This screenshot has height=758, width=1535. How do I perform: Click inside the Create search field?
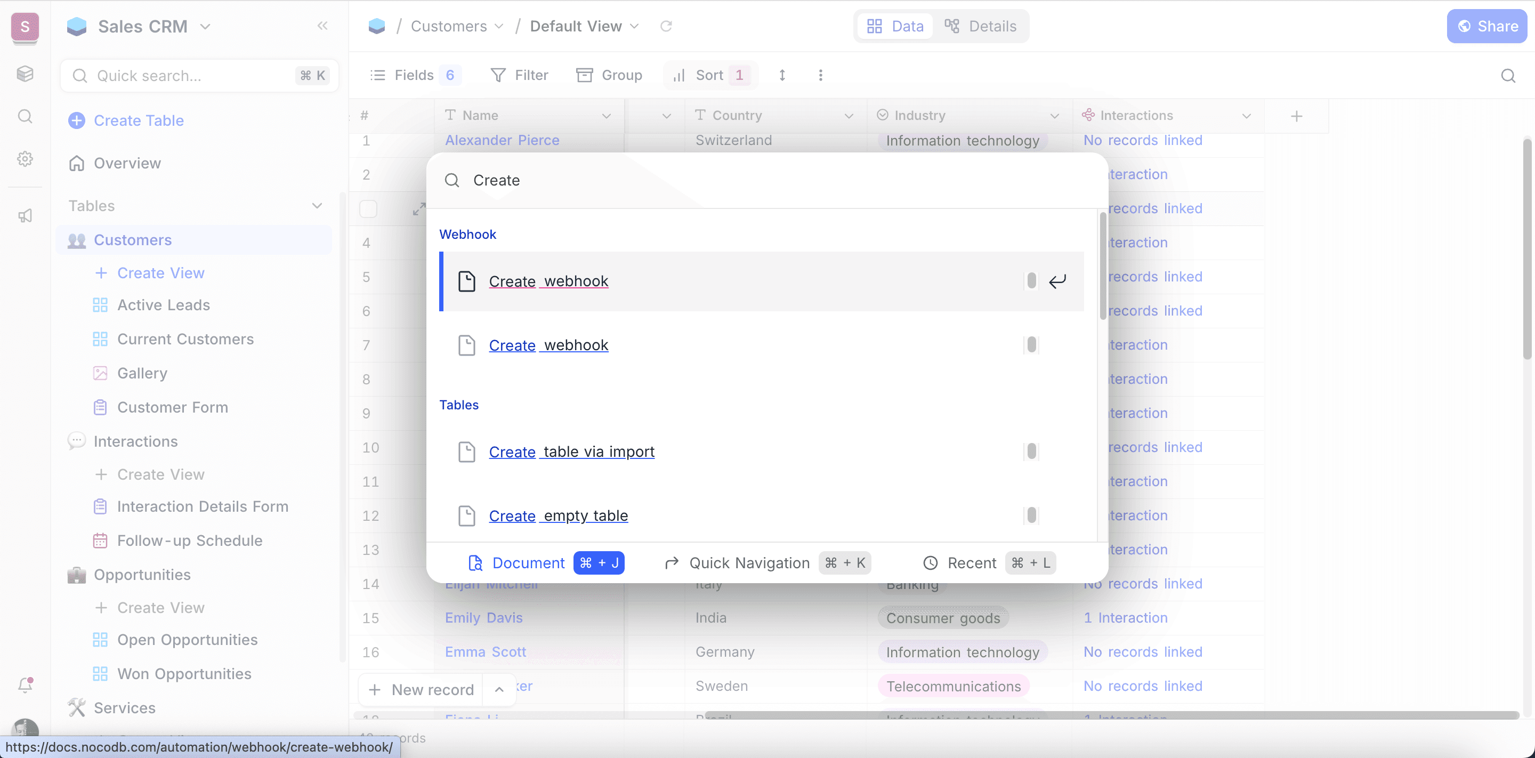tap(656, 180)
